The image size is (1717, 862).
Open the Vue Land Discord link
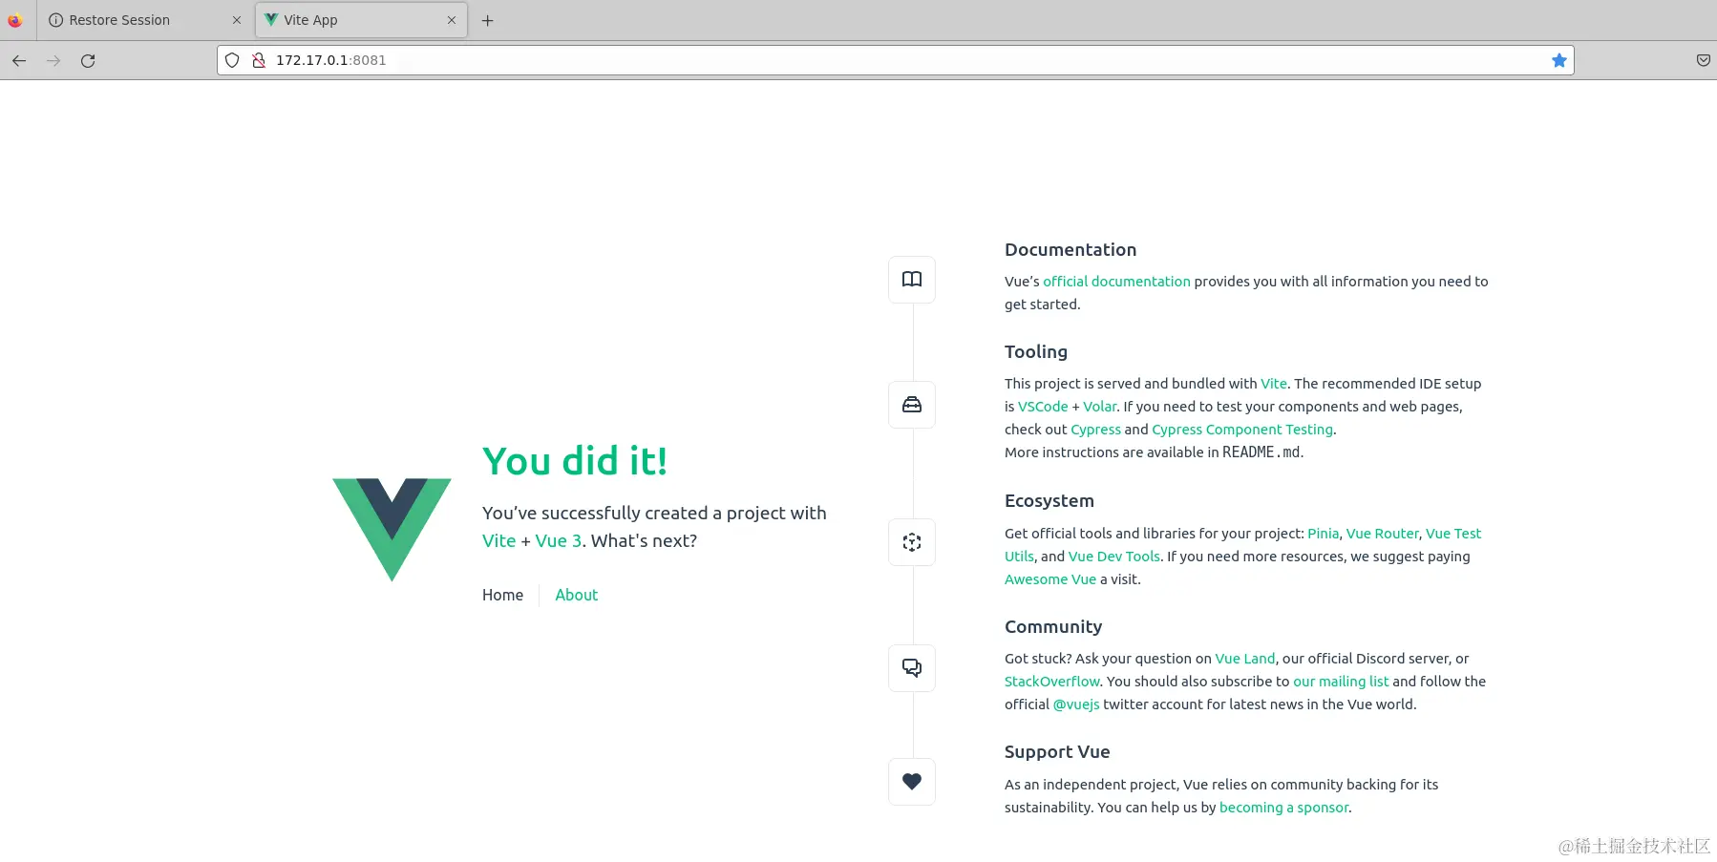[x=1245, y=659]
